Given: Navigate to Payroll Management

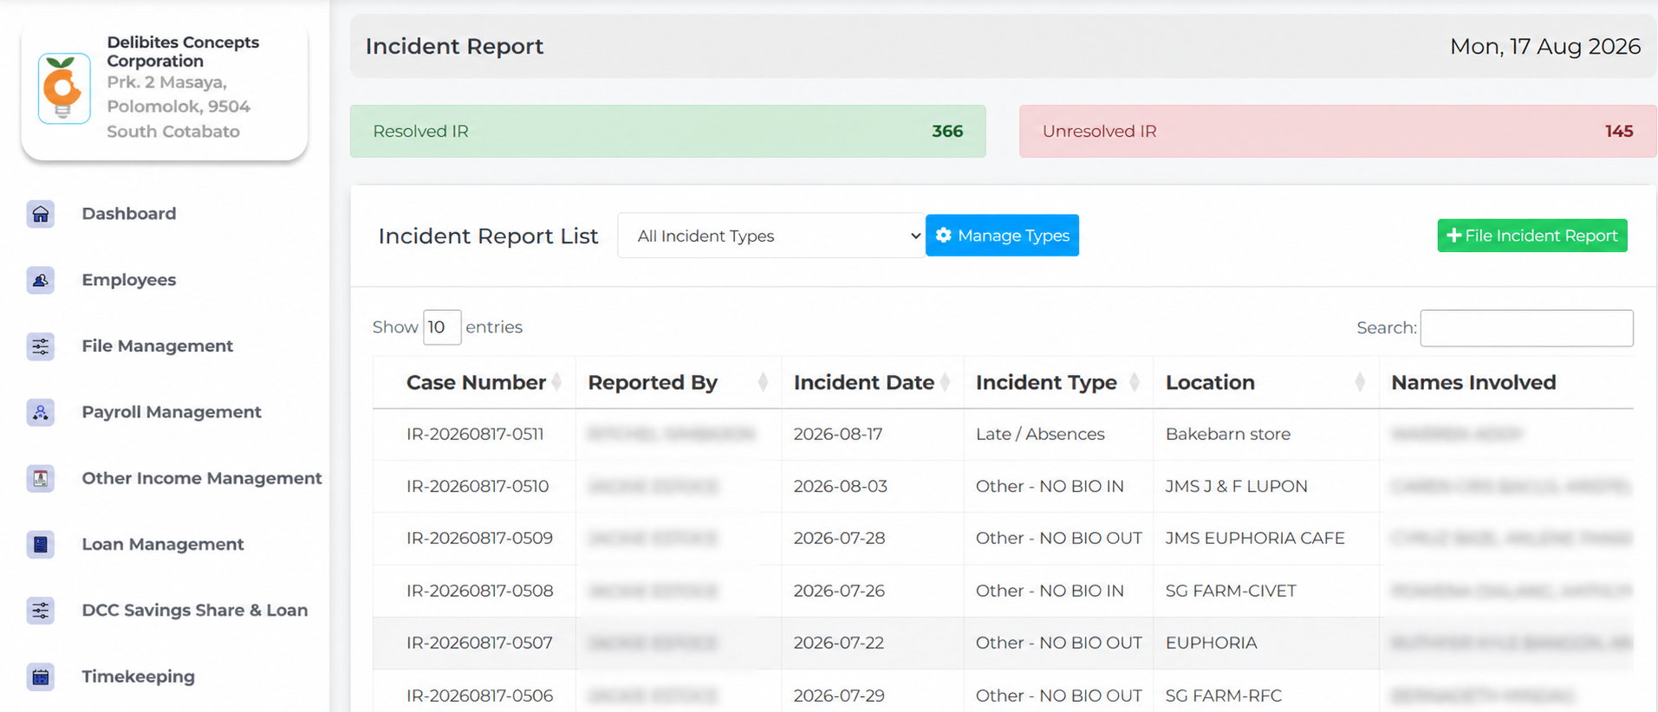Looking at the screenshot, I should pos(172,412).
